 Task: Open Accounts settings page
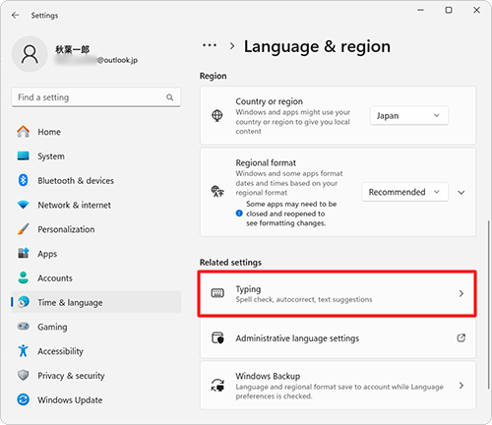click(x=95, y=277)
